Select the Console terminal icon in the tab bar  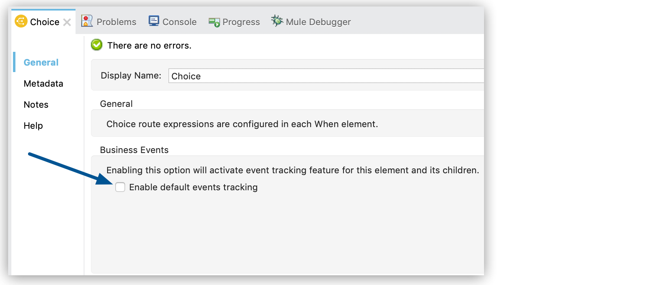153,21
